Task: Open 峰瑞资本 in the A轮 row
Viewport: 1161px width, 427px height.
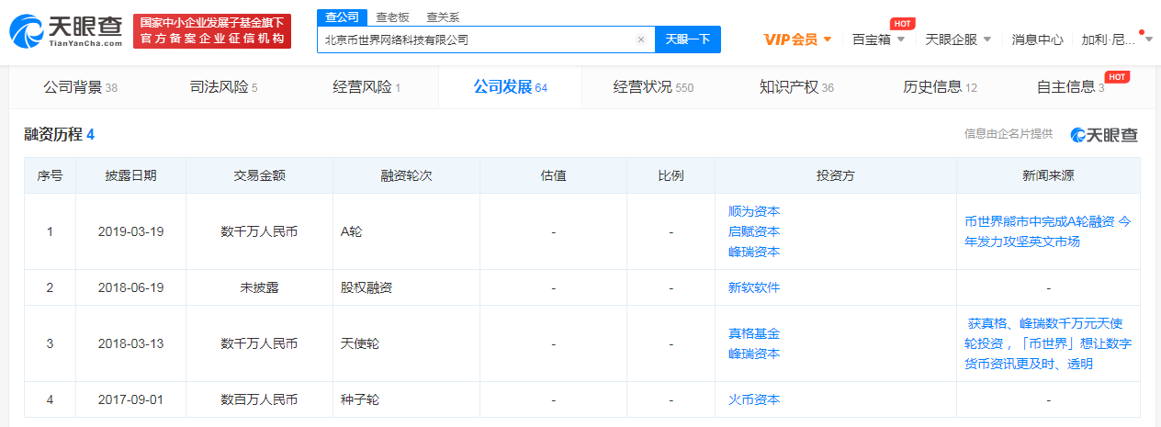Action: (754, 252)
